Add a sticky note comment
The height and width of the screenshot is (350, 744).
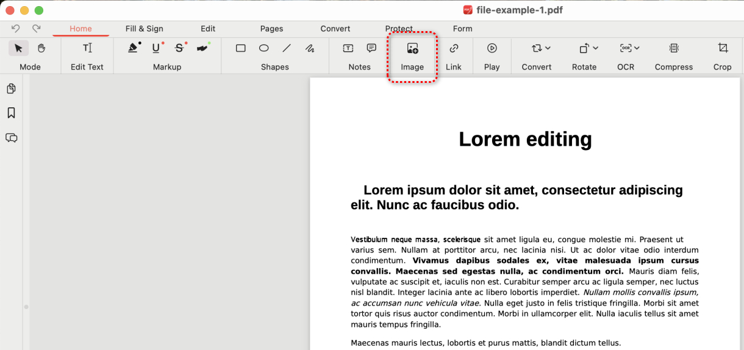371,48
